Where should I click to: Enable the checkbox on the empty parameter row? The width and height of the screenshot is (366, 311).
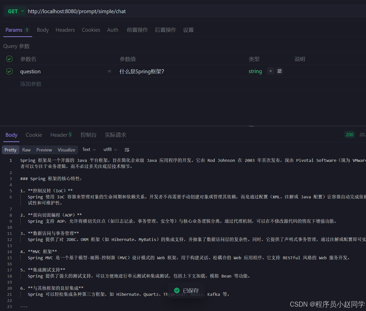coord(9,84)
